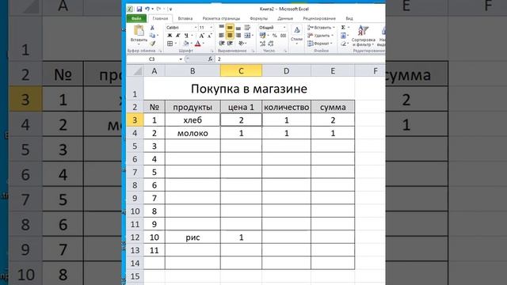The width and height of the screenshot is (507, 285).
Task: Click the large Вставить paste clipboard icon
Action: tap(139, 30)
